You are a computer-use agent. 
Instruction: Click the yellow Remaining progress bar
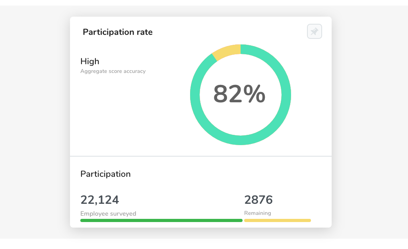[278, 220]
